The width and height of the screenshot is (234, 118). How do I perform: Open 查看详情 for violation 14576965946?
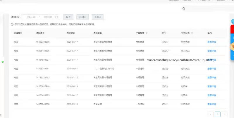coord(211,86)
